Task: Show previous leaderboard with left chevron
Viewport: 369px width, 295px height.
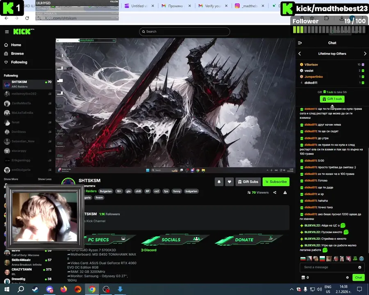Action: click(x=300, y=54)
